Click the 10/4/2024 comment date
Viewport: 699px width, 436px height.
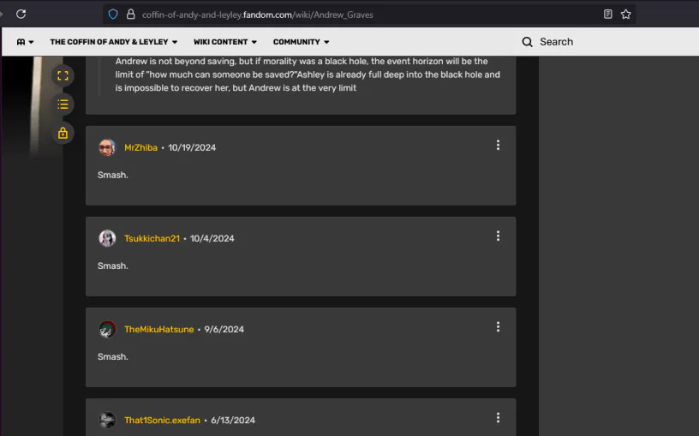(212, 238)
